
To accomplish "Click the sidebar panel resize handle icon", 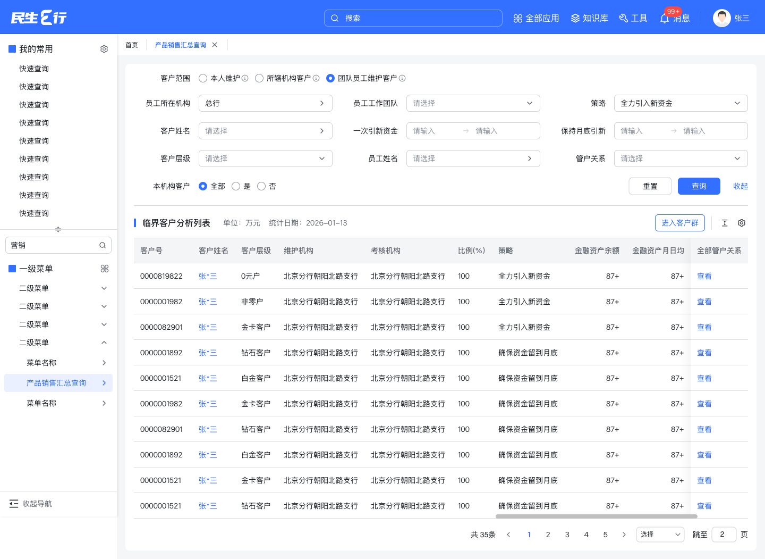I will pos(58,229).
